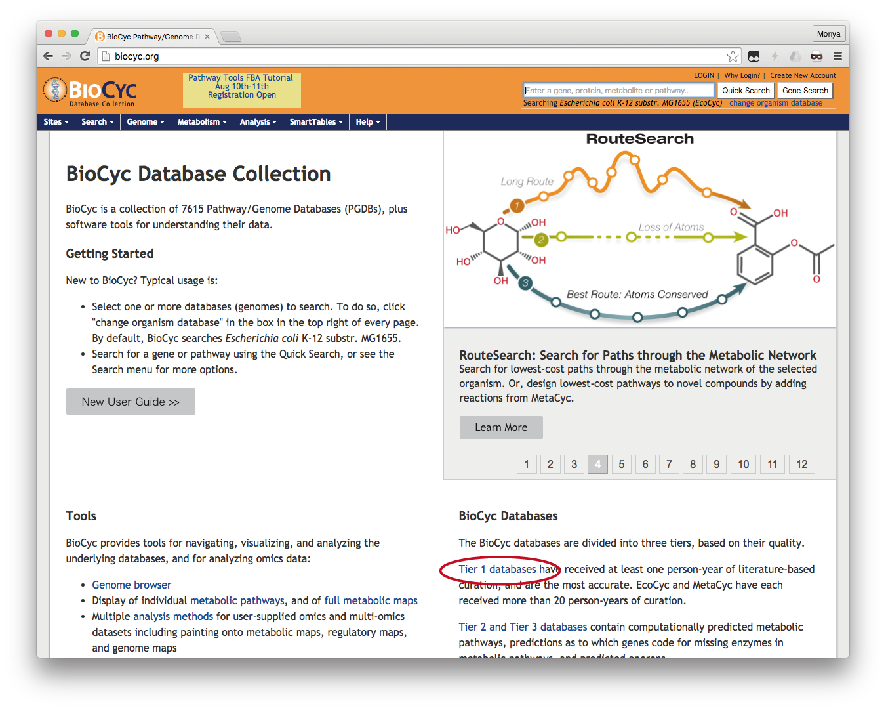Click the browser forward arrow
This screenshot has width=886, height=710.
coord(66,56)
